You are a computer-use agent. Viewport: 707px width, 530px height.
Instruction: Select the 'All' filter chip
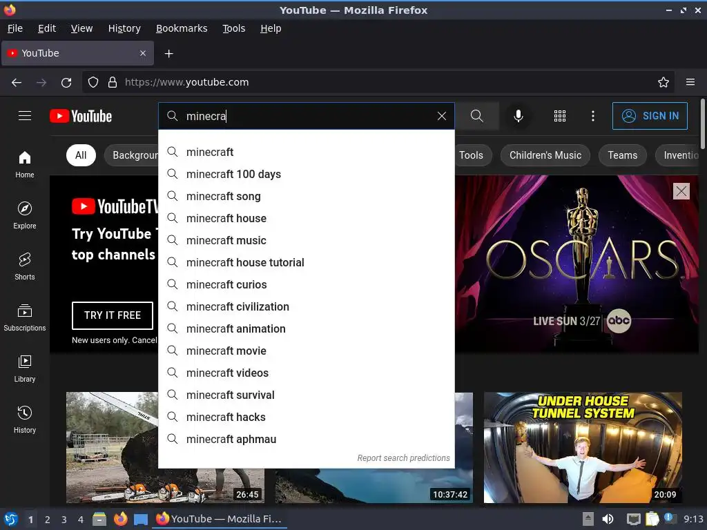81,155
